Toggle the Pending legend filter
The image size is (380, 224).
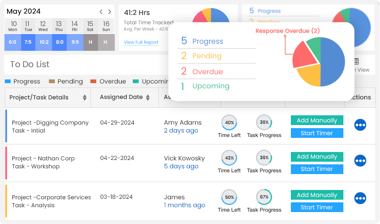pos(65,81)
